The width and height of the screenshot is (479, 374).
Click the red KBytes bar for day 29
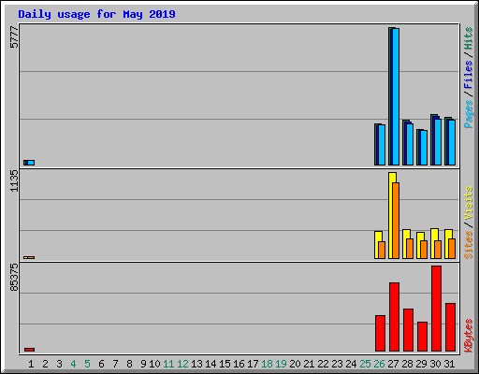tap(422, 337)
